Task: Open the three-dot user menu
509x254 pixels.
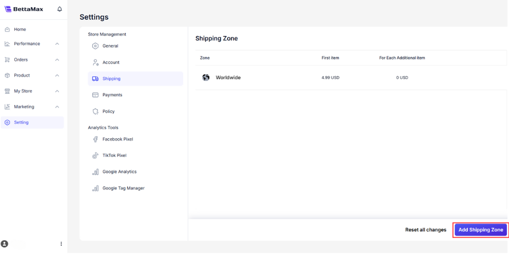Action: (x=62, y=244)
